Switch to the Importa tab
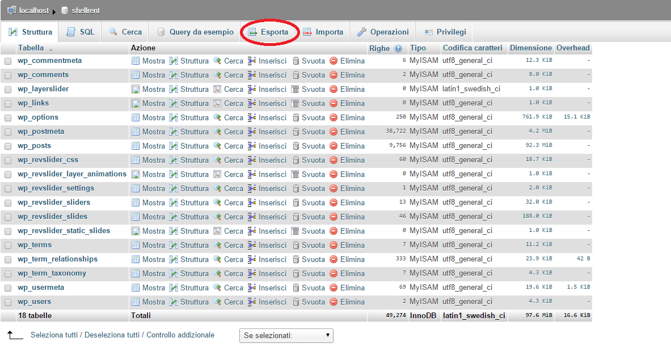The image size is (671, 346). pyautogui.click(x=323, y=32)
